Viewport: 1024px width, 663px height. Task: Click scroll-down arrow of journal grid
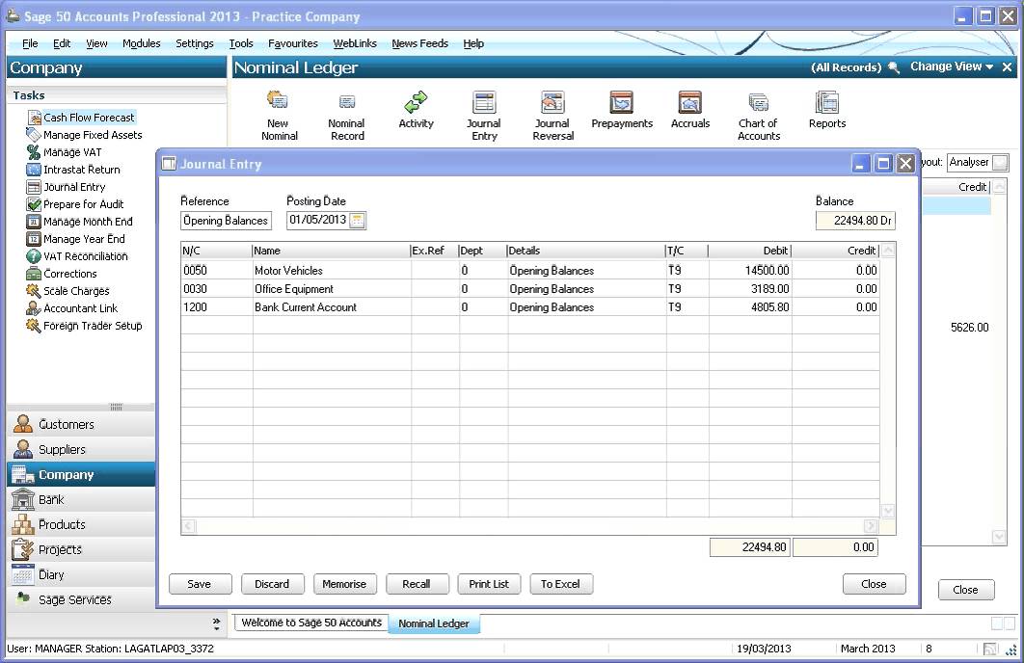[888, 511]
